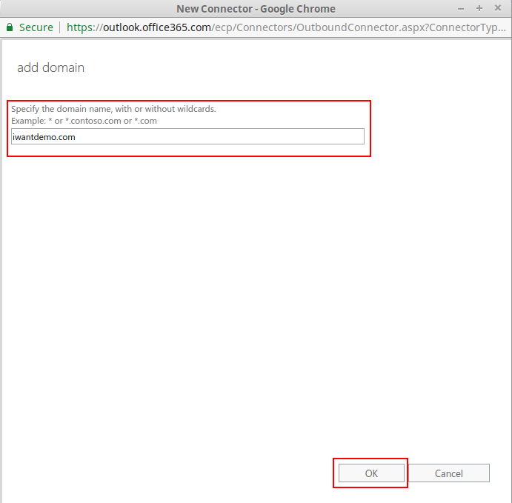Click the "add domain" heading
This screenshot has width=512, height=503.
point(50,67)
